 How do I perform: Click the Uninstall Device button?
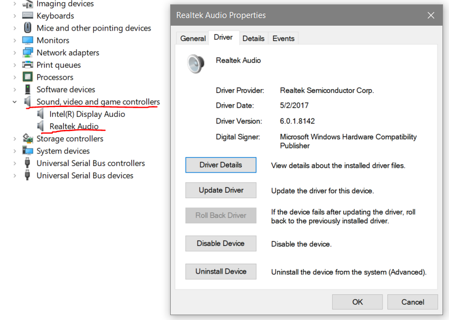(221, 271)
